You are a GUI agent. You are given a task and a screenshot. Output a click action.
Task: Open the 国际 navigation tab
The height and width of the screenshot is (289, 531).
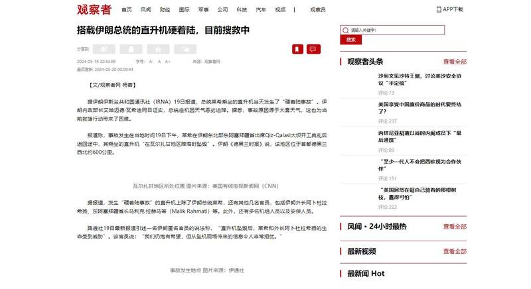click(184, 10)
